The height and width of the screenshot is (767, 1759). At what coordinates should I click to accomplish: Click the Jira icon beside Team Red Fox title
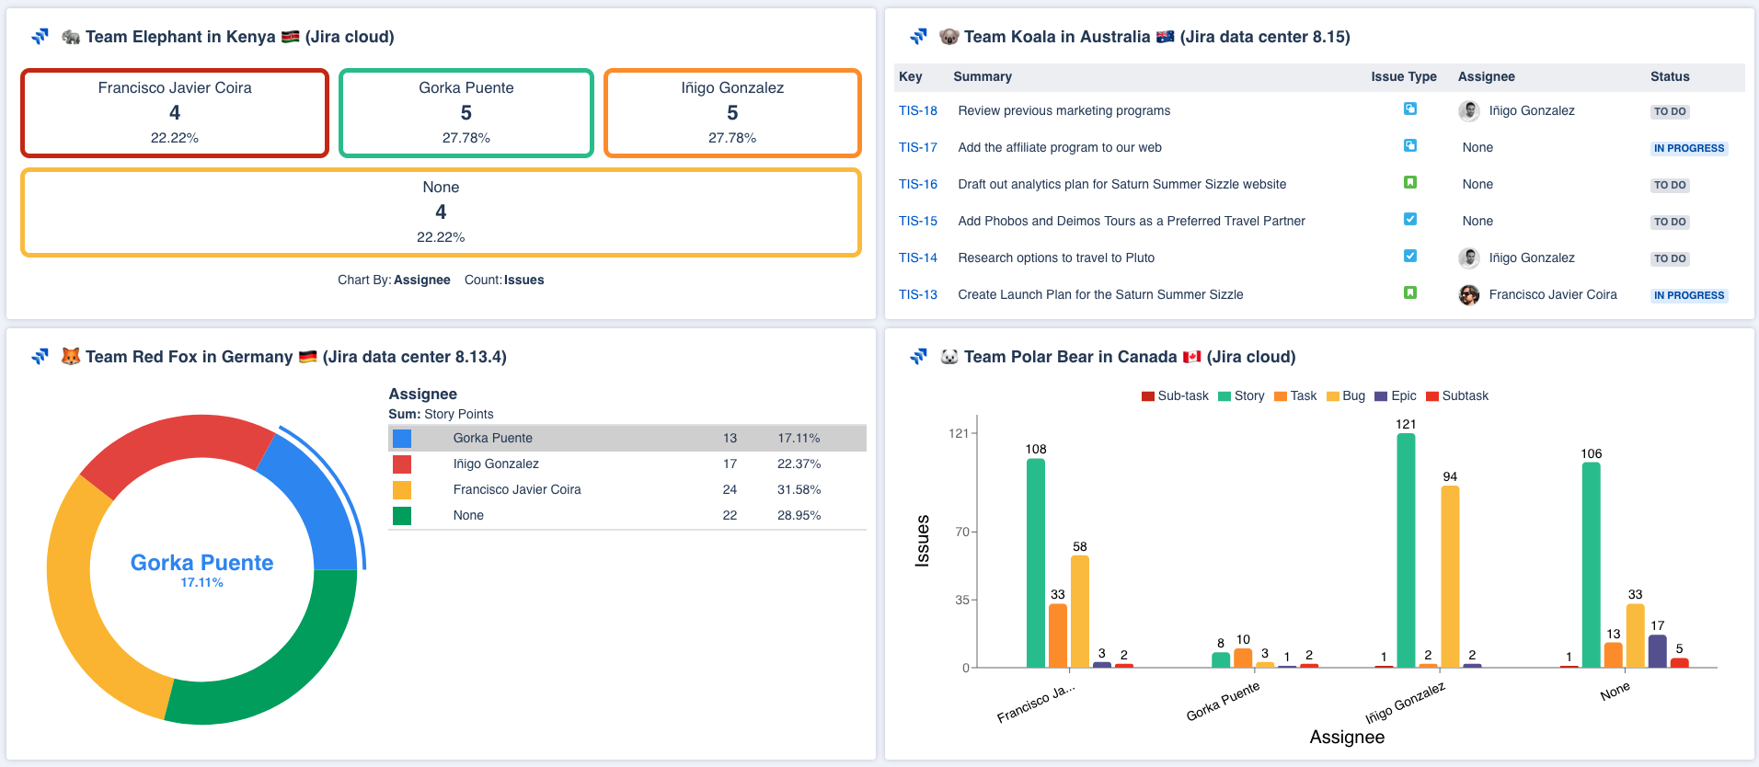point(40,357)
